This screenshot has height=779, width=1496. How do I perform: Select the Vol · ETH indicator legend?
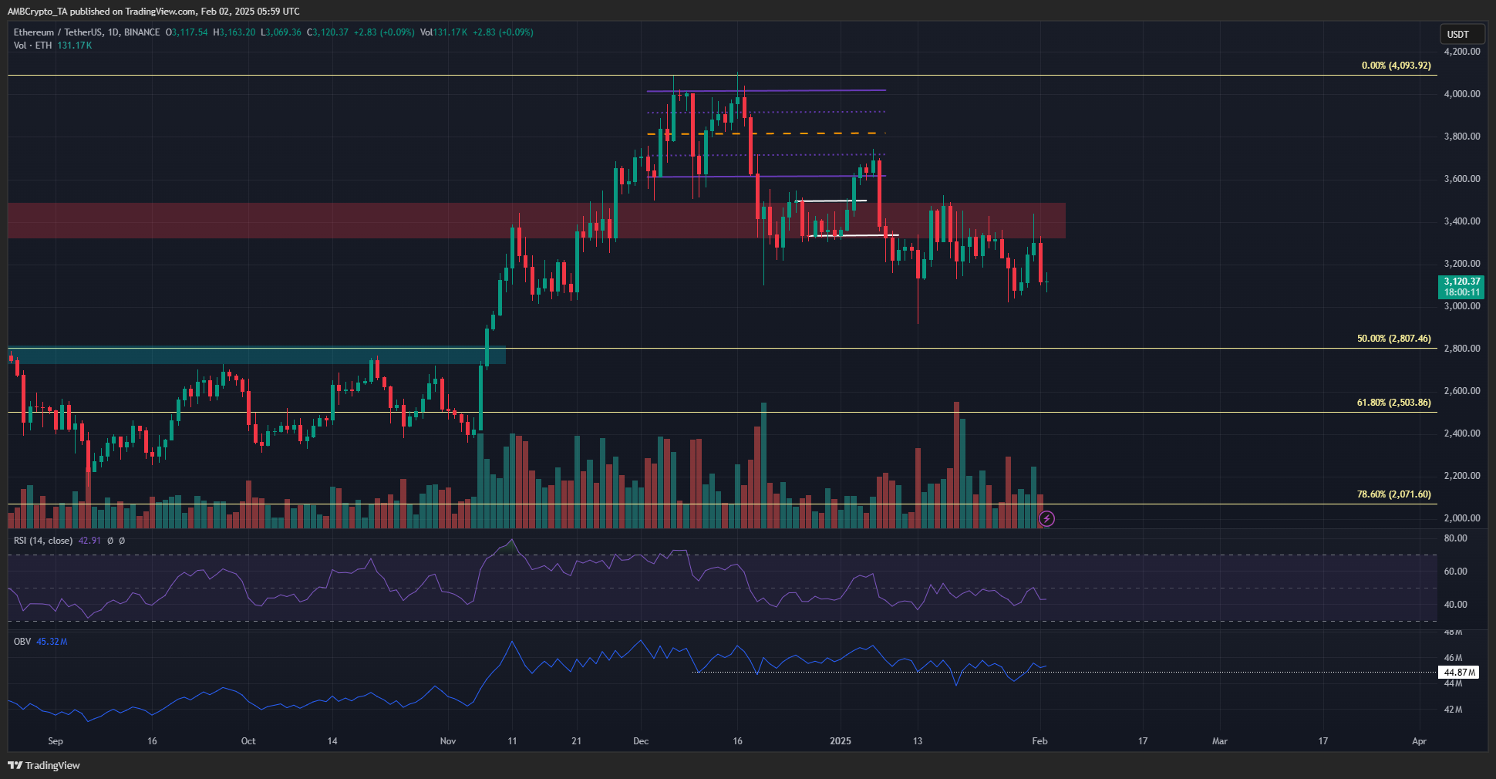(x=32, y=46)
